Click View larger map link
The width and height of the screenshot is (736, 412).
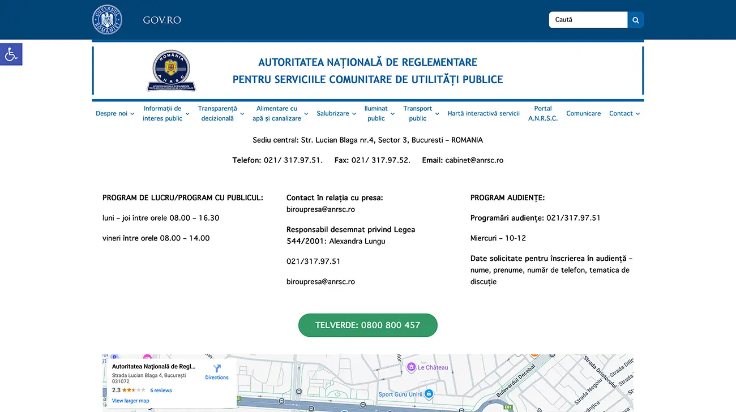tap(131, 401)
